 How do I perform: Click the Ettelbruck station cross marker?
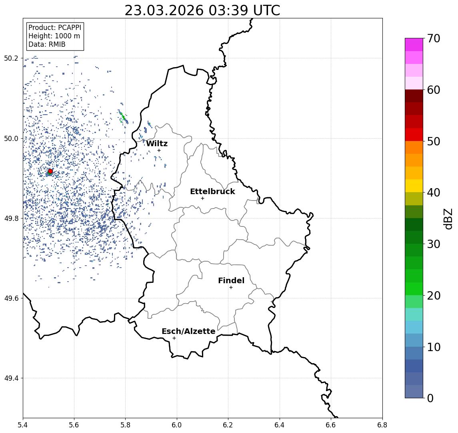(x=202, y=199)
